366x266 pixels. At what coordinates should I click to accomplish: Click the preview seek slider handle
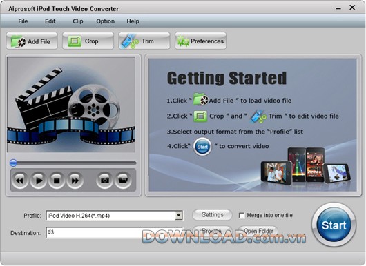tap(13, 163)
